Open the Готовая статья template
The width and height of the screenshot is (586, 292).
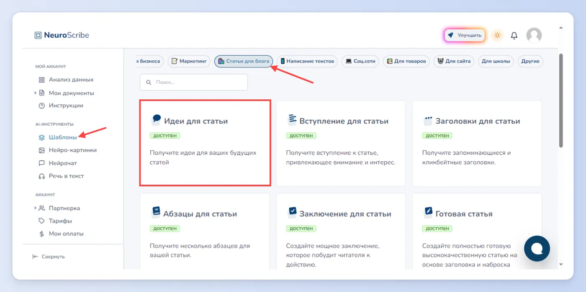coord(477,231)
